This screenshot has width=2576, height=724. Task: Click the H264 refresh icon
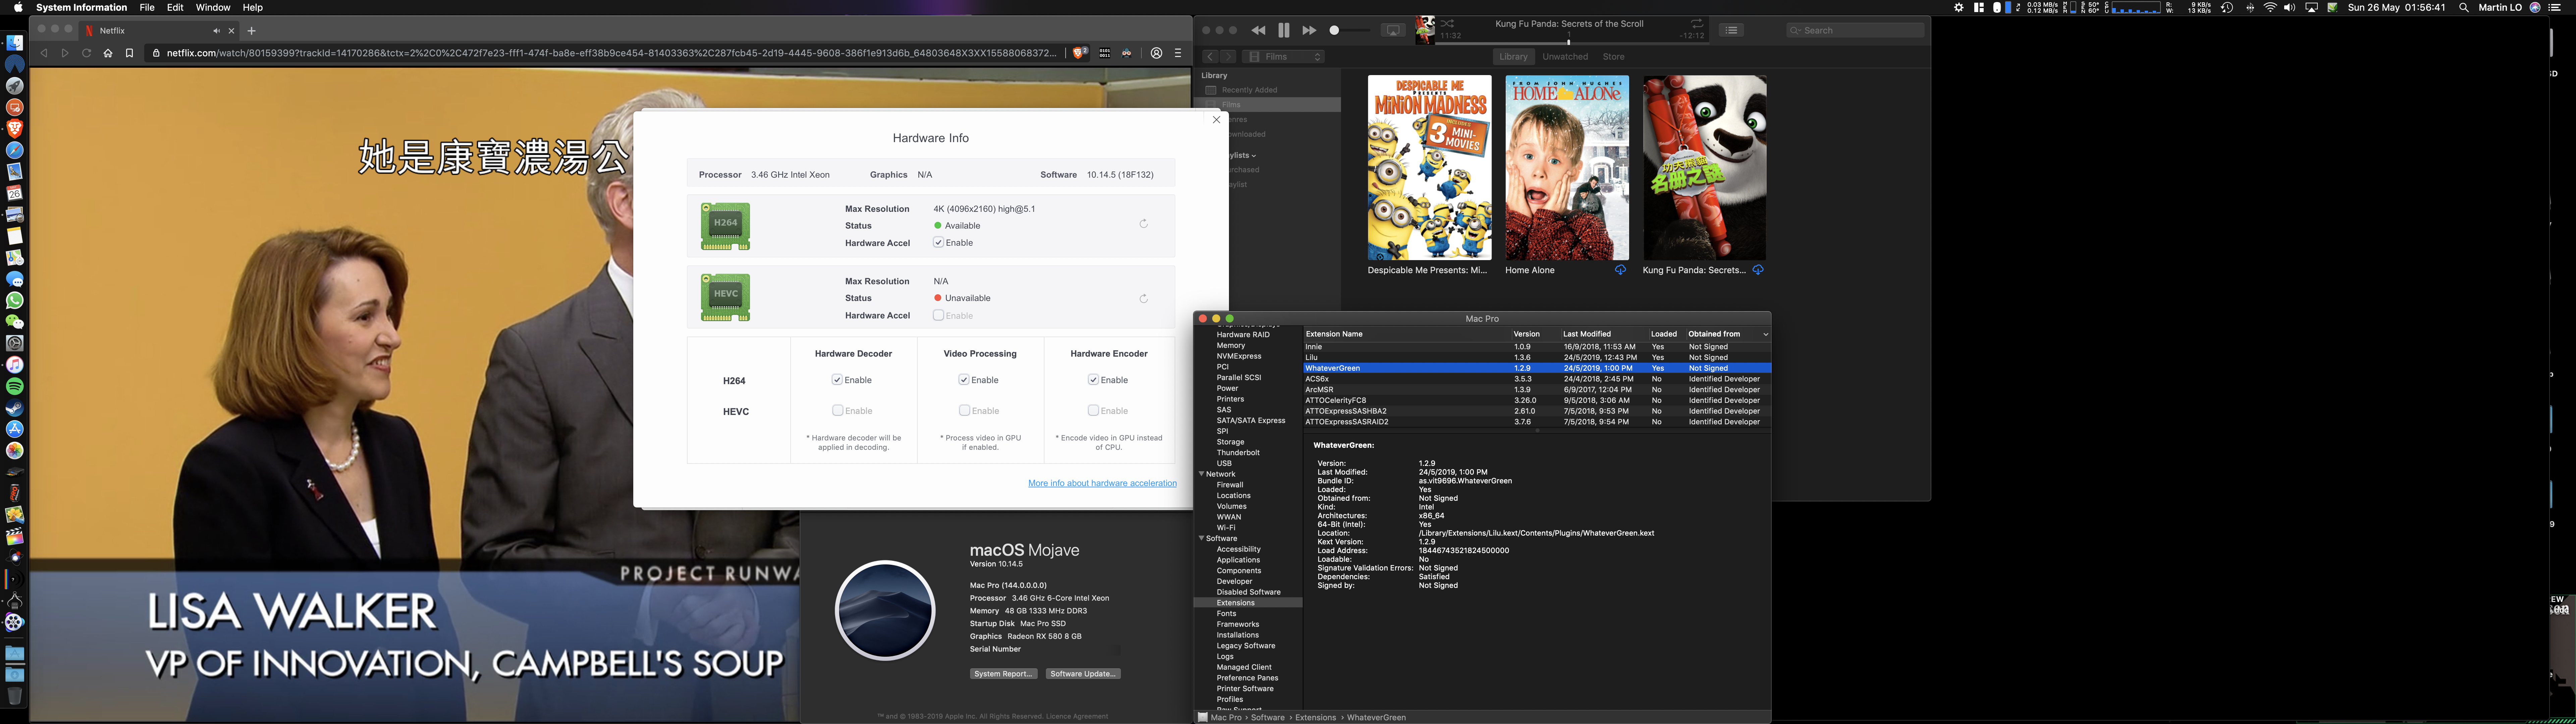tap(1143, 224)
